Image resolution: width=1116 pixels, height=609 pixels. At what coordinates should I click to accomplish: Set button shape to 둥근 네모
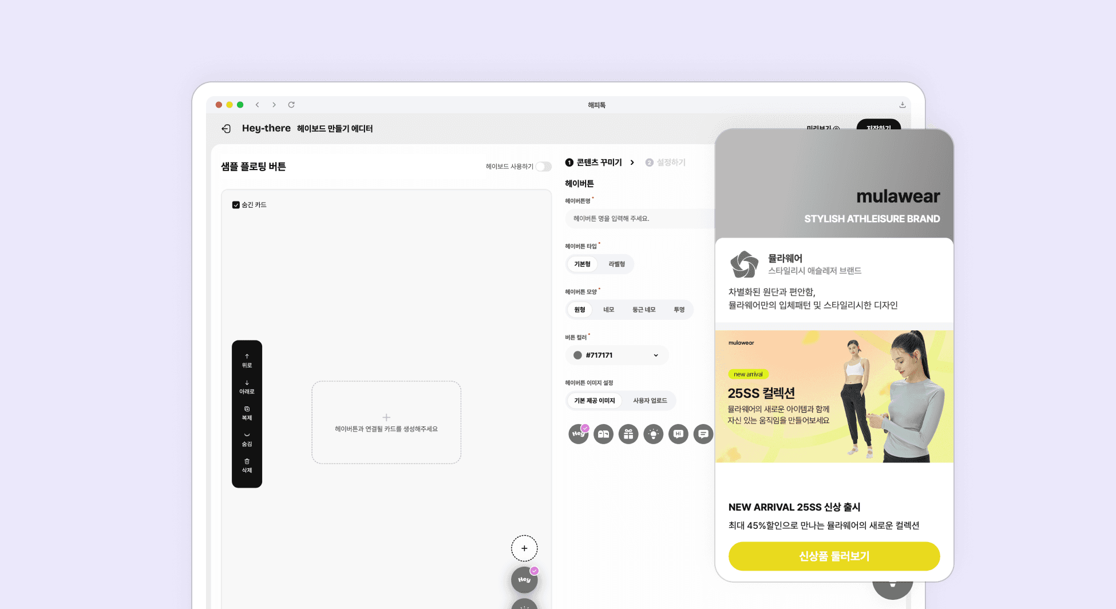[x=644, y=310]
